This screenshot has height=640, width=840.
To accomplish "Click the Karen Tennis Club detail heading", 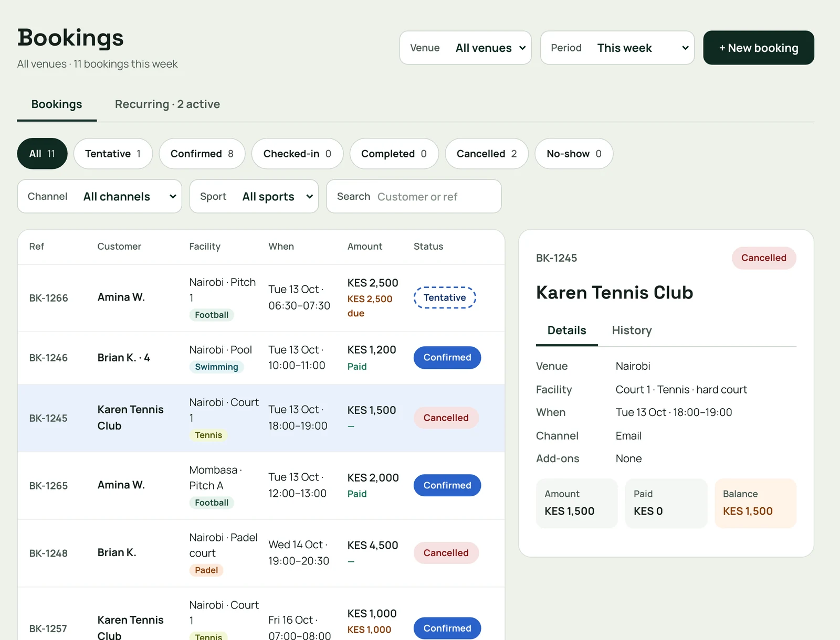I will (x=614, y=293).
